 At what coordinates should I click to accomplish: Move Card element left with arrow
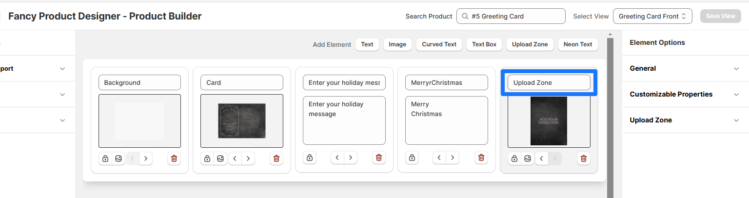235,158
